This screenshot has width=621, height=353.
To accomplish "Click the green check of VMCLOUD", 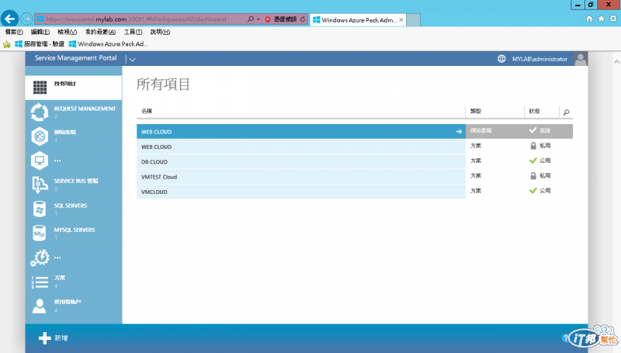I will pos(533,191).
